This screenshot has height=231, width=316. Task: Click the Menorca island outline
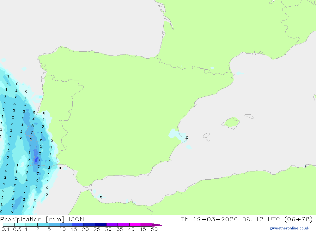pyautogui.click(x=249, y=116)
